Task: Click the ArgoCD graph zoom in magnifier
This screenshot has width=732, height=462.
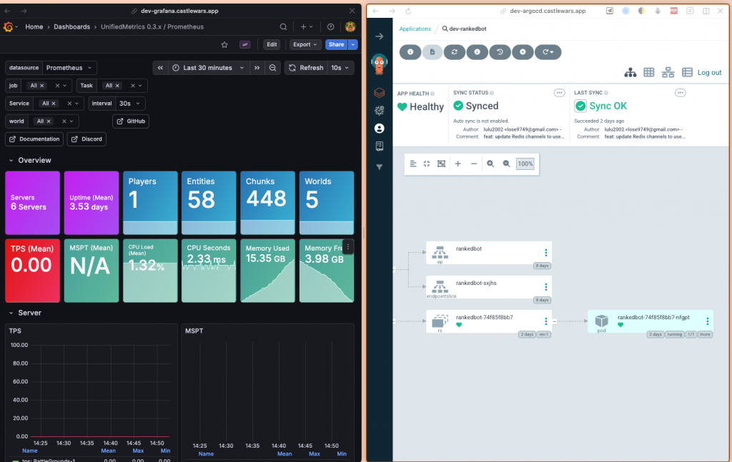Action: pos(490,164)
